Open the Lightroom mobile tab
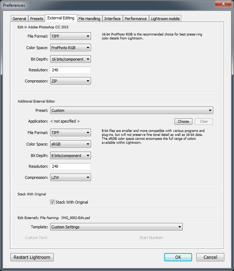This screenshot has width=234, height=271. pyautogui.click(x=165, y=19)
